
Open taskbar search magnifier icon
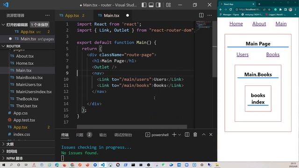pos(11,165)
